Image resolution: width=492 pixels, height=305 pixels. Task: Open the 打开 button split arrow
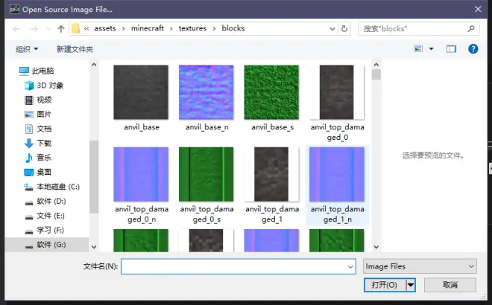(x=411, y=285)
